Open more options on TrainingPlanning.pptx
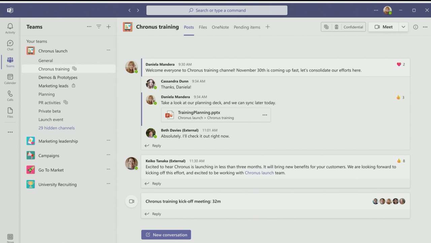 pyautogui.click(x=265, y=115)
